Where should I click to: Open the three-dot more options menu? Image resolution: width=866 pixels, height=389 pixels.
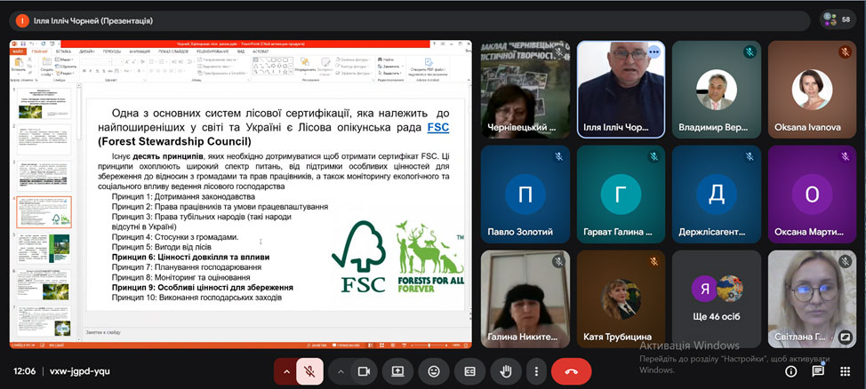[x=534, y=371]
